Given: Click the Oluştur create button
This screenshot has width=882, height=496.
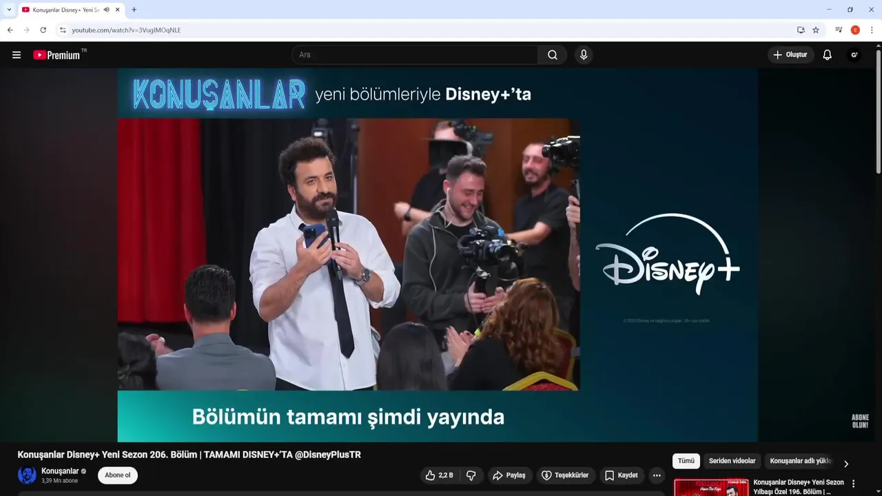Looking at the screenshot, I should (x=790, y=55).
